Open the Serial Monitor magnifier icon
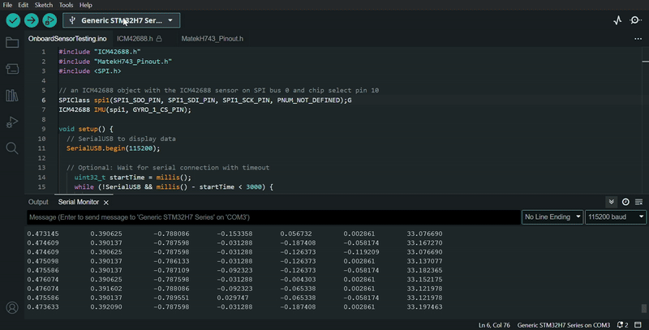This screenshot has width=649, height=330. click(x=635, y=20)
